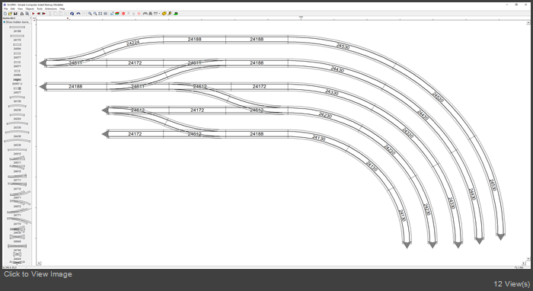Open the File menu

(5, 9)
